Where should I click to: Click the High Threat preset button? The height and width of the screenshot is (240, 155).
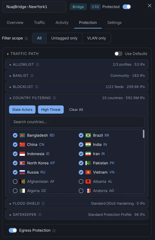51,109
